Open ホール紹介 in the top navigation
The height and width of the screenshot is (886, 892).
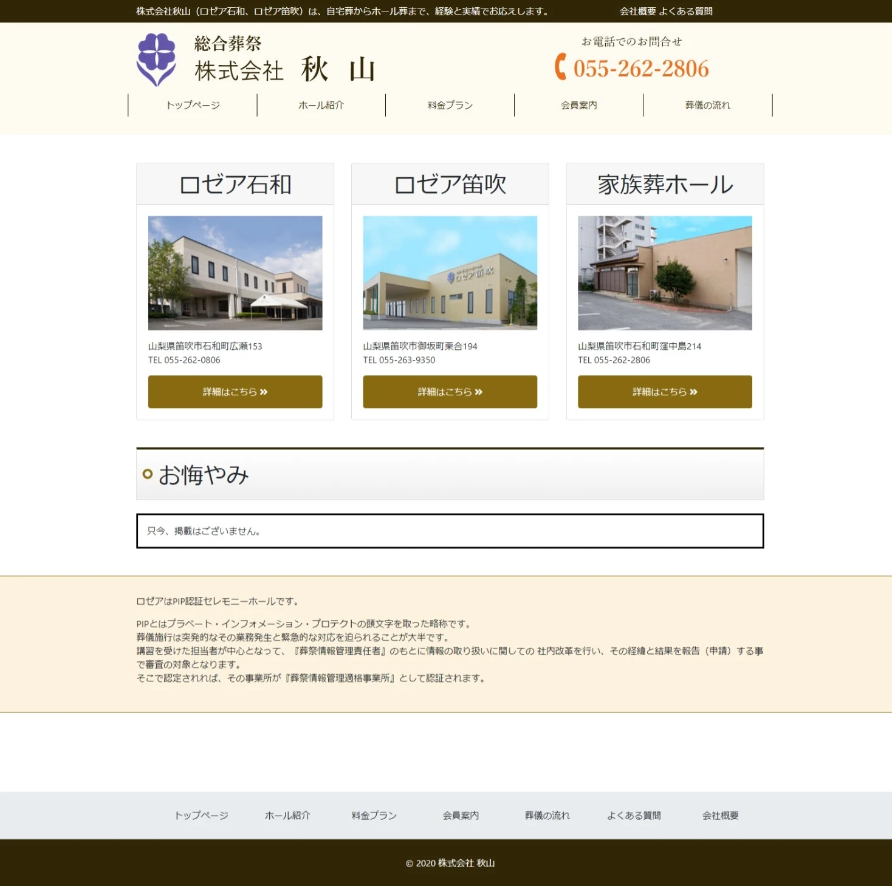tap(321, 105)
